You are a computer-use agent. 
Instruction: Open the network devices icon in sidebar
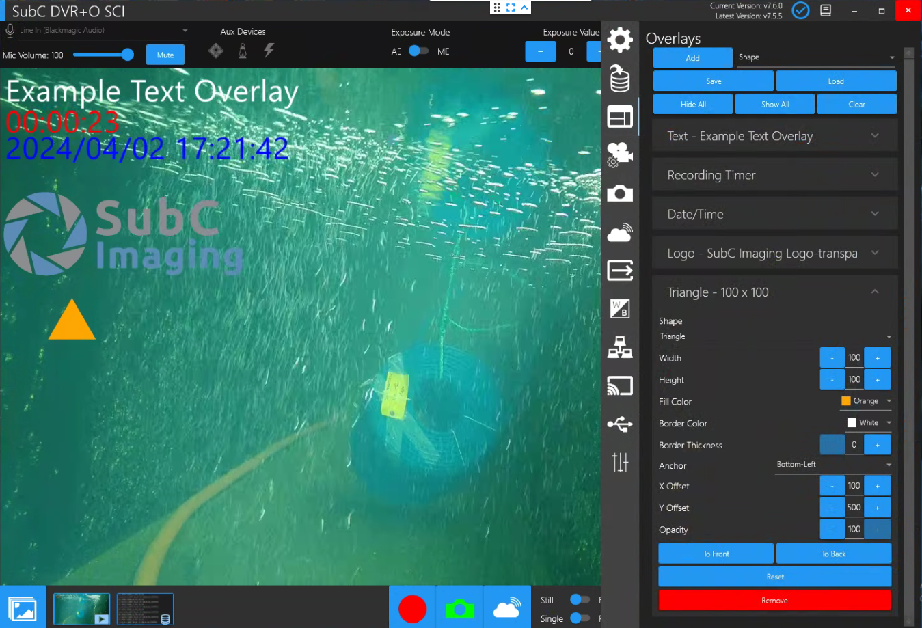[620, 348]
